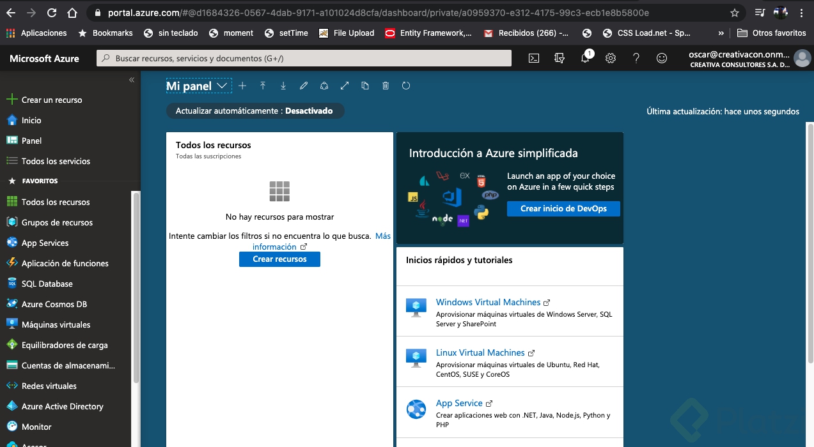
Task: Clone the dashboard with the copy icon
Action: coord(365,86)
